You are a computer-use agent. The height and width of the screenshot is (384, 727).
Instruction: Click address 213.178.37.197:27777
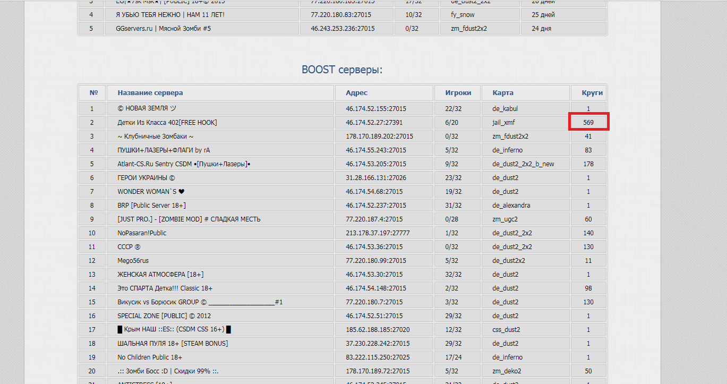[x=378, y=233]
